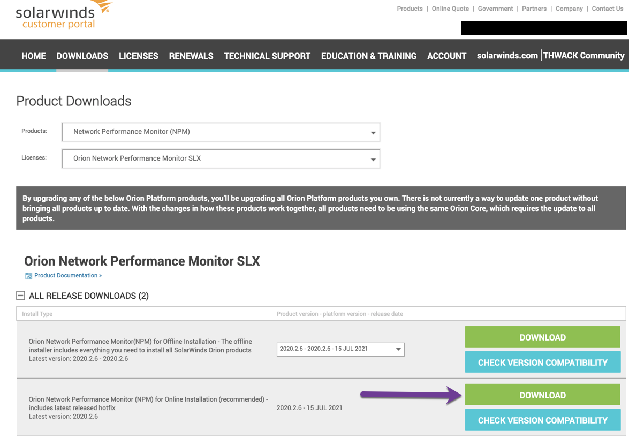Image resolution: width=629 pixels, height=438 pixels.
Task: Click the Orion Platform upgrade notice banner
Action: coord(321,208)
